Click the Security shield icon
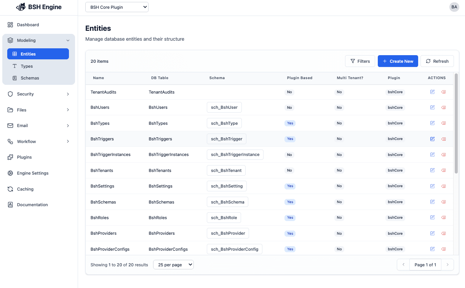465x288 pixels. 10,94
